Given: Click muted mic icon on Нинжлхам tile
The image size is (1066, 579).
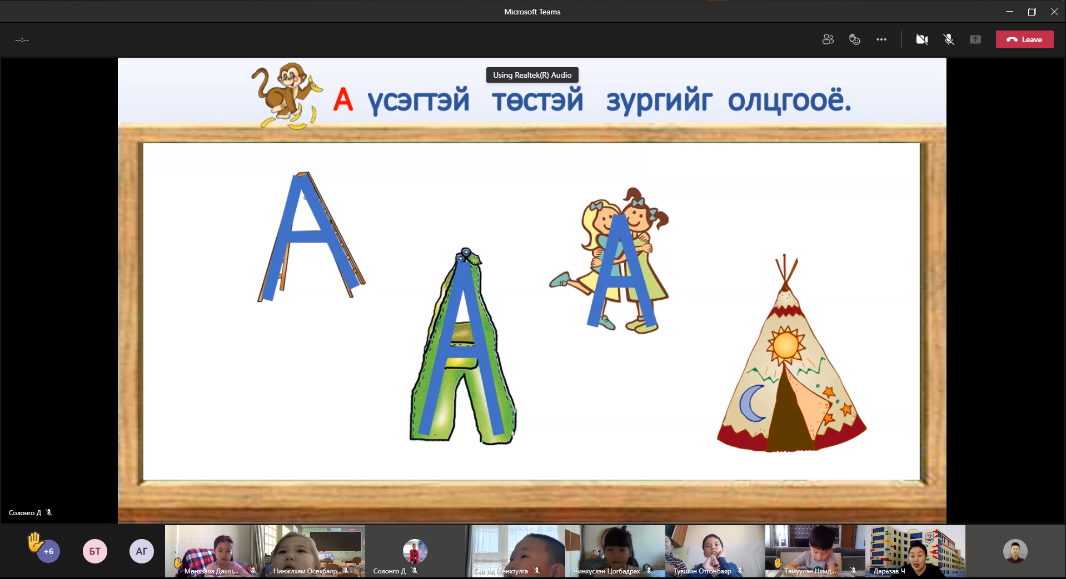Looking at the screenshot, I should tap(345, 571).
